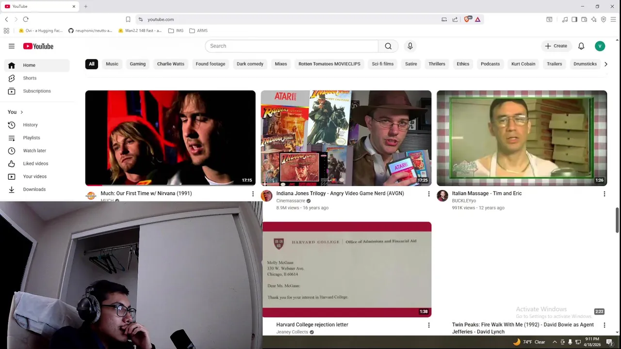Select the Dark comedy chip
The height and width of the screenshot is (349, 621).
pos(250,64)
